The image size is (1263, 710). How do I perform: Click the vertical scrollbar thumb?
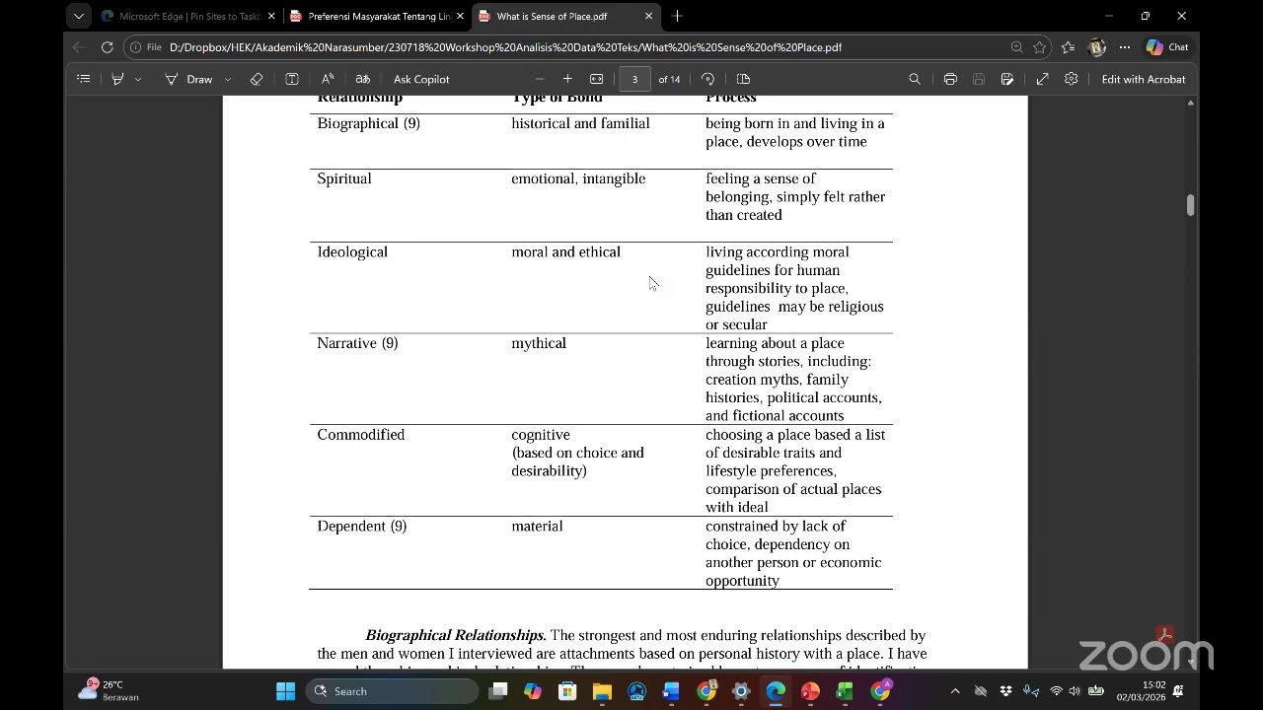[1191, 205]
